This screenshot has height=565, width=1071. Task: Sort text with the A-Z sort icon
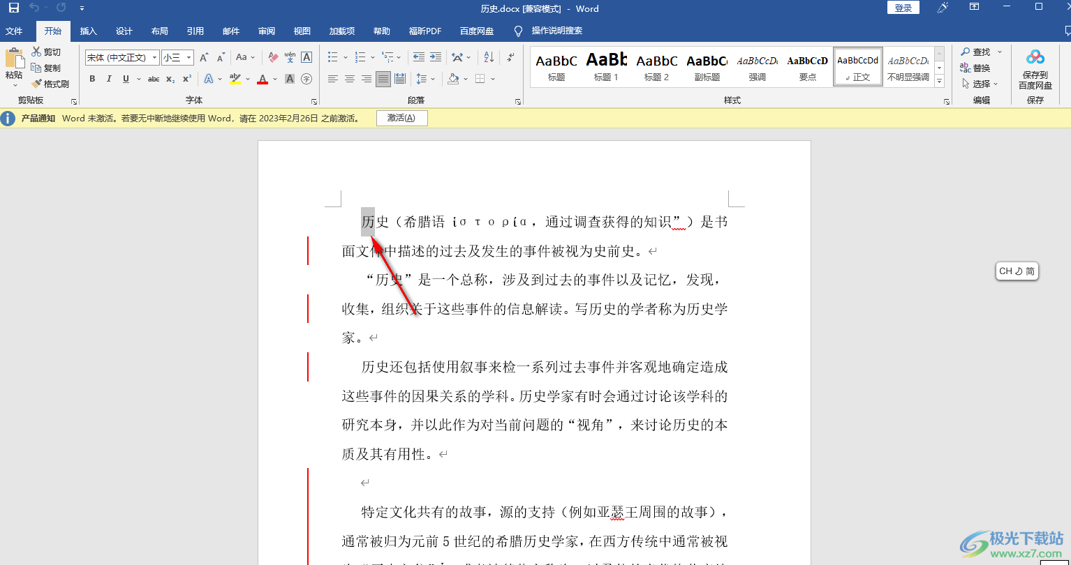(489, 57)
